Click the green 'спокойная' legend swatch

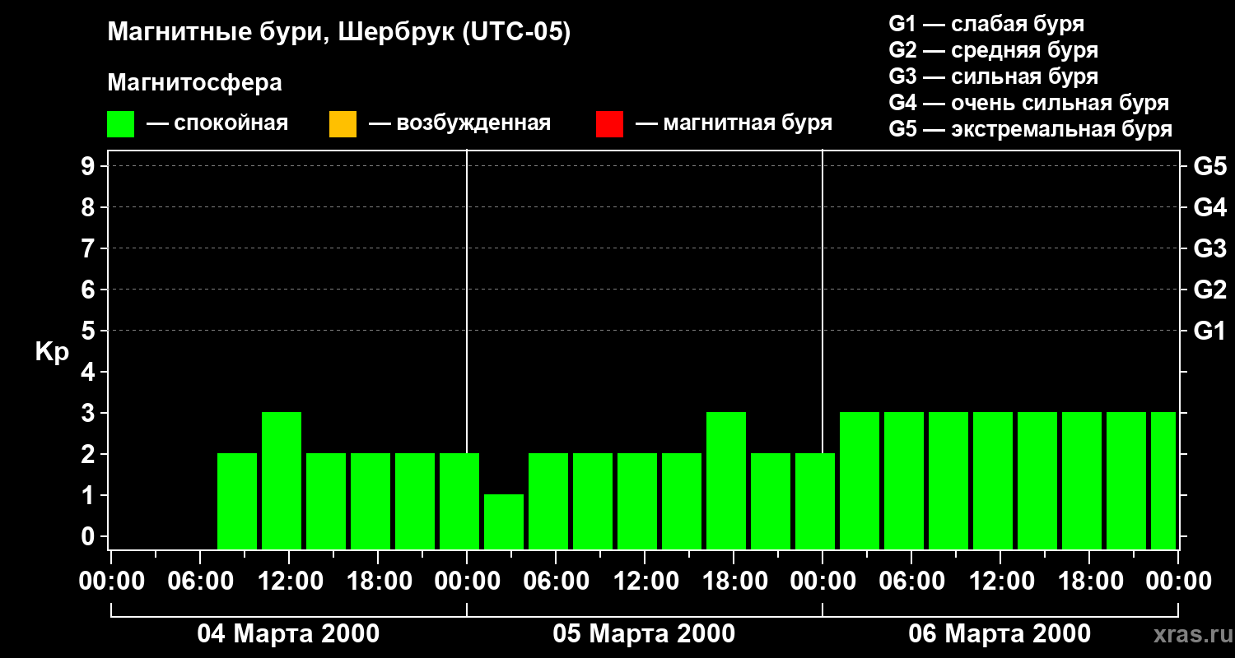click(121, 124)
